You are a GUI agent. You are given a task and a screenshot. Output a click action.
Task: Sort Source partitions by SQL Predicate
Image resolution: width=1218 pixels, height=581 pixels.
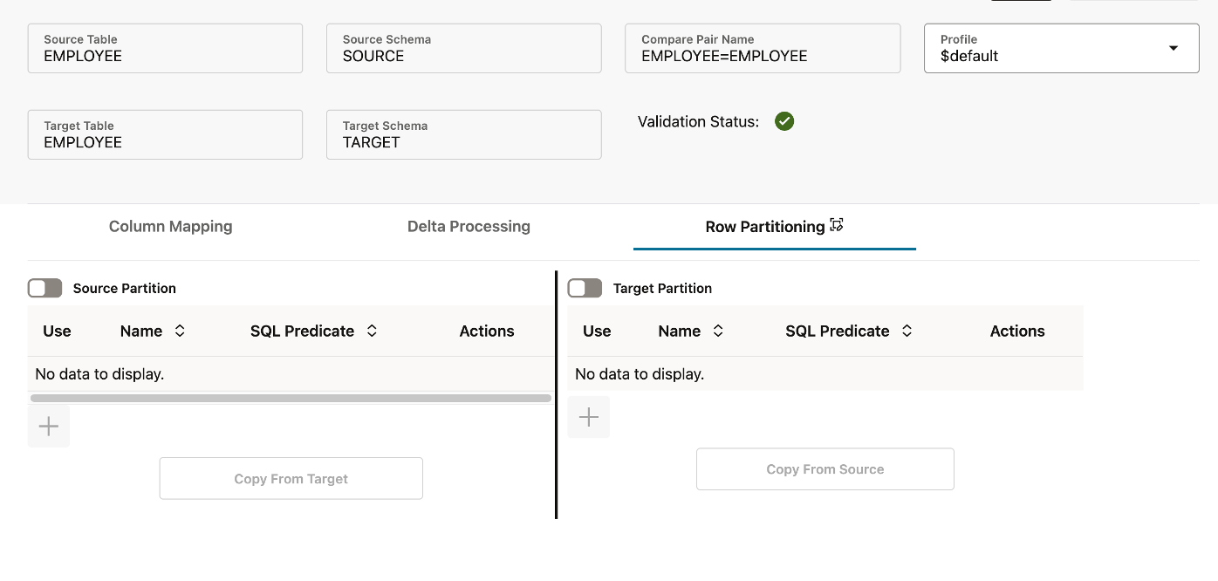point(372,331)
